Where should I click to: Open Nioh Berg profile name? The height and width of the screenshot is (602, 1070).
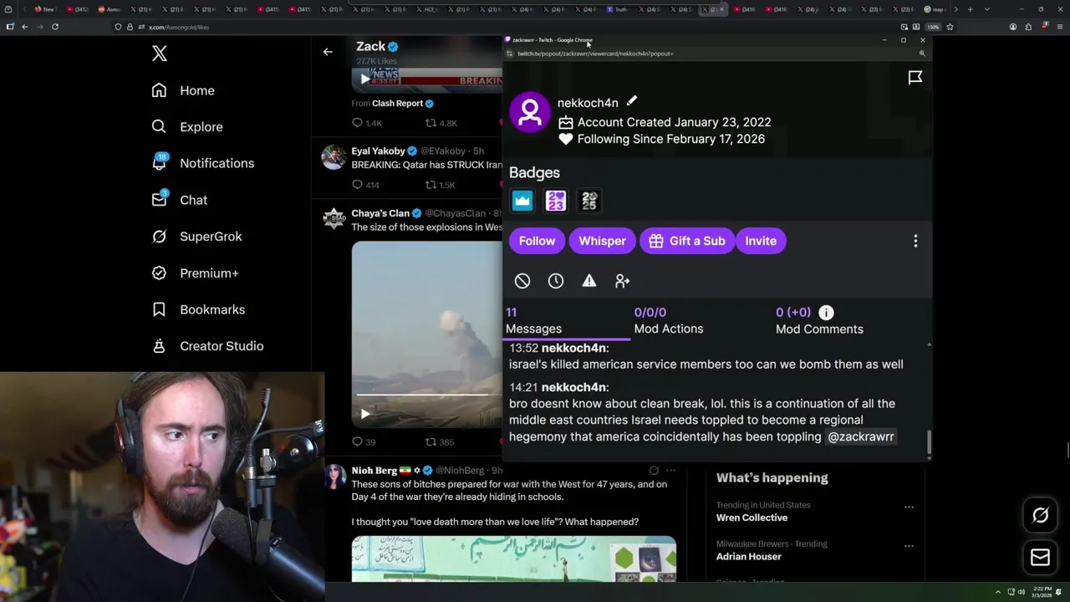374,471
